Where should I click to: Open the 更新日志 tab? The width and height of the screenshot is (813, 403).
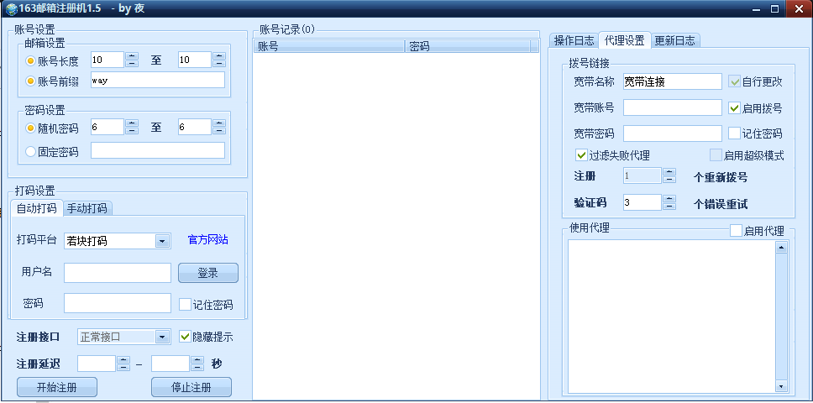coord(674,40)
